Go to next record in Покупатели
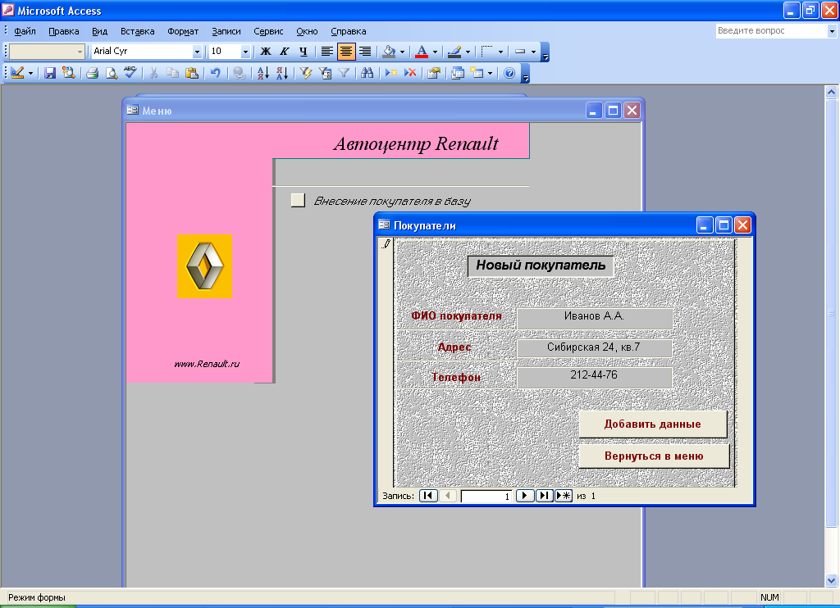Screen dimensions: 840x608 pyautogui.click(x=524, y=496)
